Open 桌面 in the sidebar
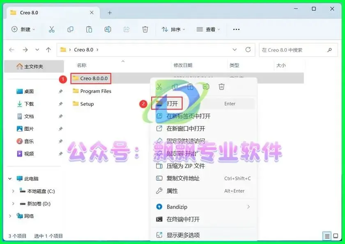This screenshot has width=345, height=244. click(x=29, y=91)
